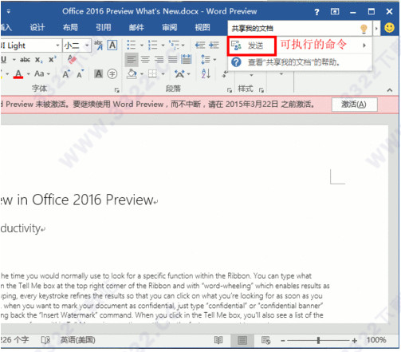Click the lightbulb Tell Me icon
401x352 pixels.
364,28
